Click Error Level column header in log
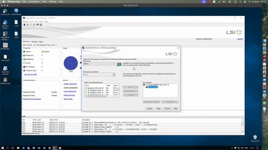Viewport: 268px width, 150px height. point(37,120)
